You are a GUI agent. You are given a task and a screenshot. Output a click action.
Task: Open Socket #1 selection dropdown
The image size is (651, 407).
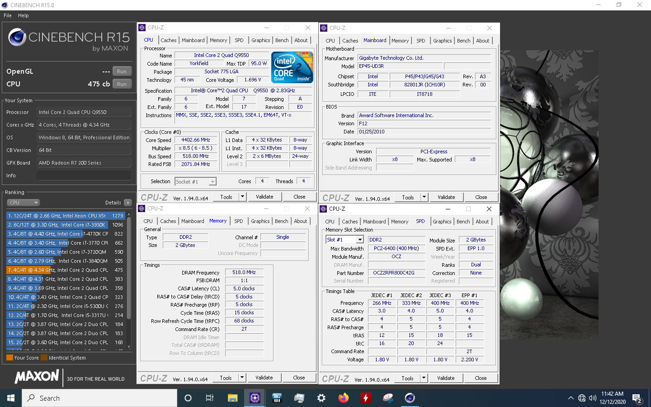196,181
